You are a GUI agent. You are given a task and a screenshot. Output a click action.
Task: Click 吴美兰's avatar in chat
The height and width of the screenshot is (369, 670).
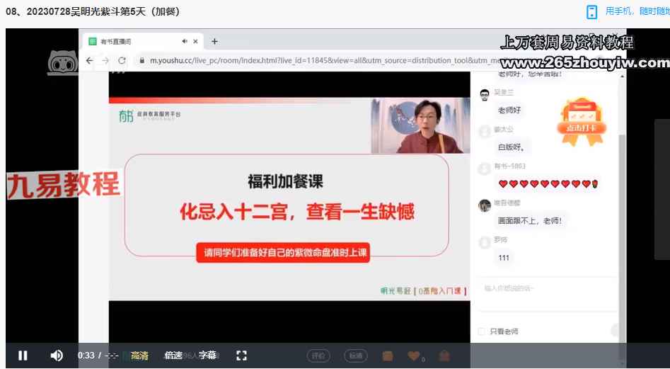click(x=485, y=96)
